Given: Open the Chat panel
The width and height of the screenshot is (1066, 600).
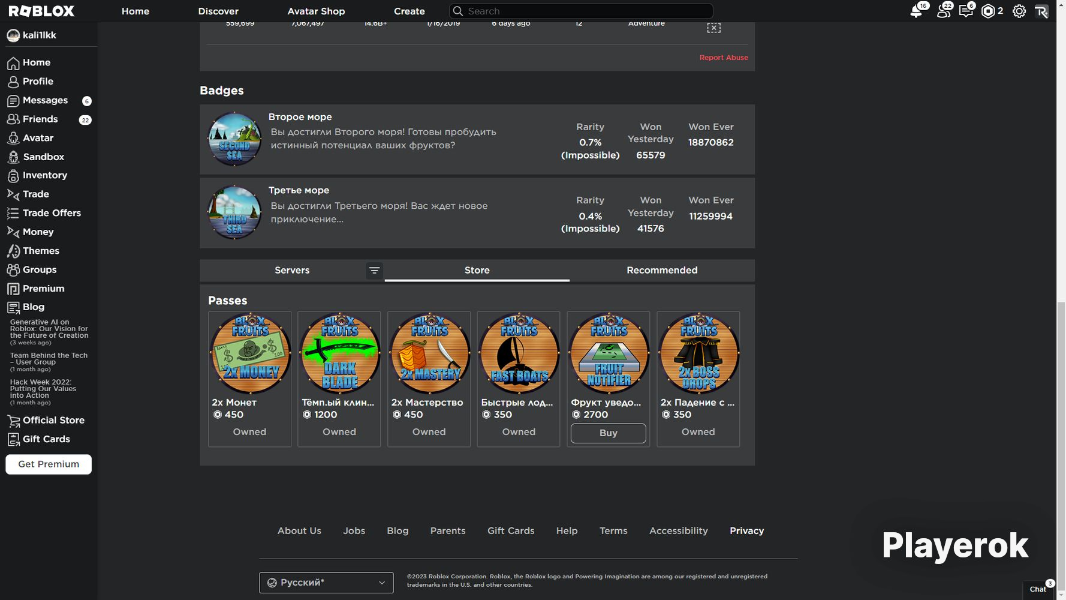Looking at the screenshot, I should point(1039,589).
